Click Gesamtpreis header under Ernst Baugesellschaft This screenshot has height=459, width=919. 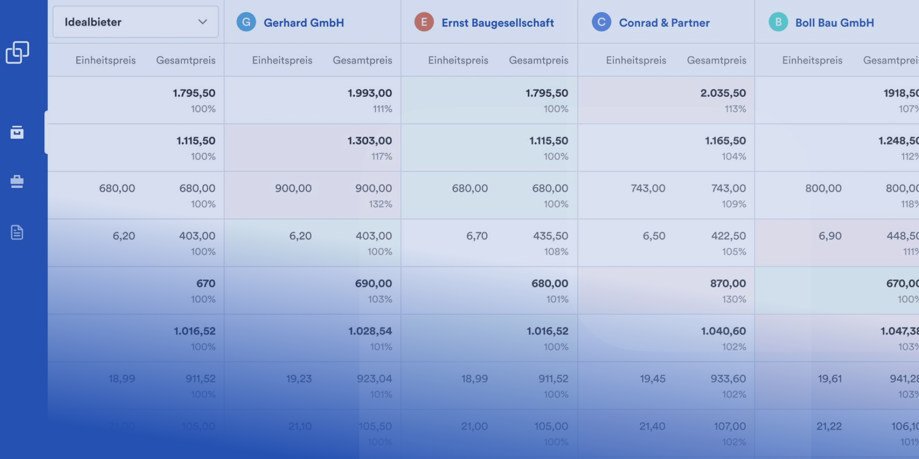pos(539,60)
